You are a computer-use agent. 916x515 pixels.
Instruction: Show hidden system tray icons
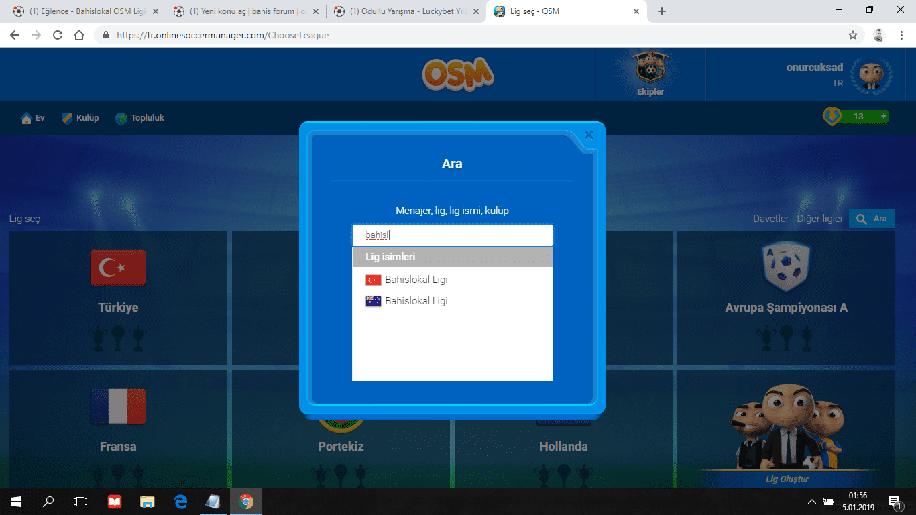(812, 502)
